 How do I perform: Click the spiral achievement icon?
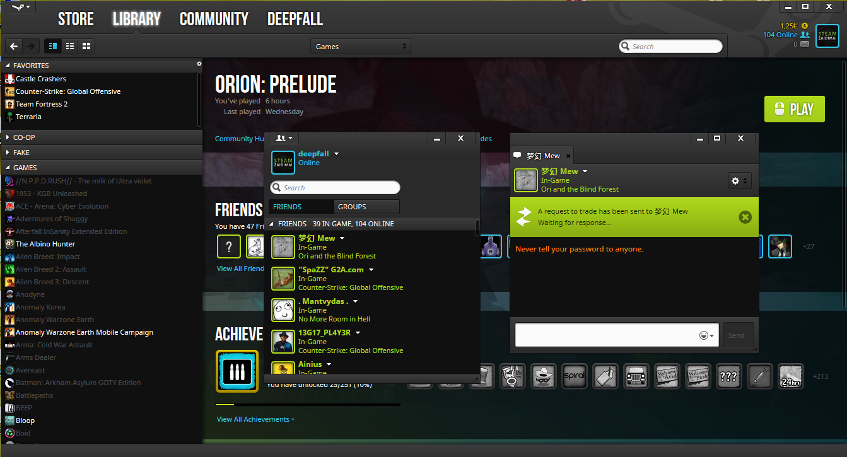click(x=574, y=376)
